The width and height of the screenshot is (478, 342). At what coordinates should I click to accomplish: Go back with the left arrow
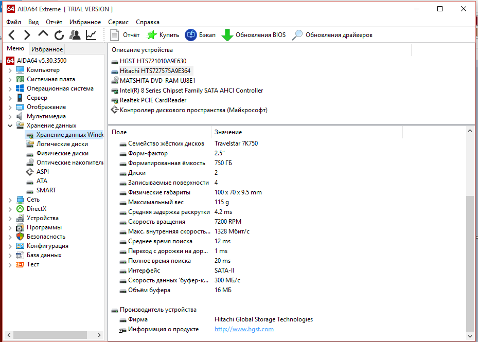(x=12, y=35)
